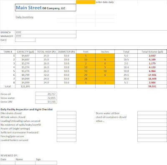Select the orange legend swatch beside enter data daily
Image resolution: width=167 pixels, height=165 pixels.
(86, 2)
